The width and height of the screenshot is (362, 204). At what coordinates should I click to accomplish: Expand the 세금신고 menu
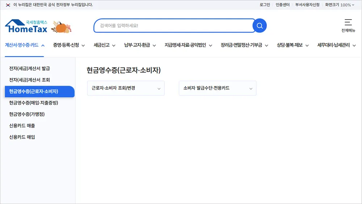[104, 45]
